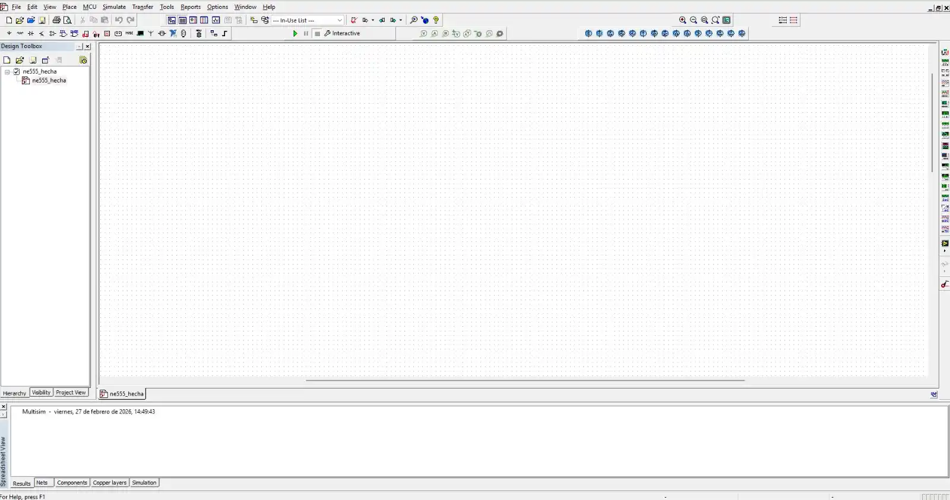This screenshot has width=950, height=500.
Task: Open the Simulate menu
Action: tap(114, 7)
